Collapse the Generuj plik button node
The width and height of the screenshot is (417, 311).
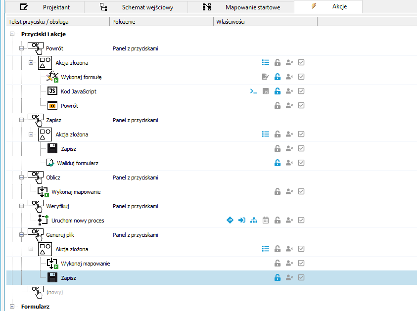pyautogui.click(x=22, y=235)
